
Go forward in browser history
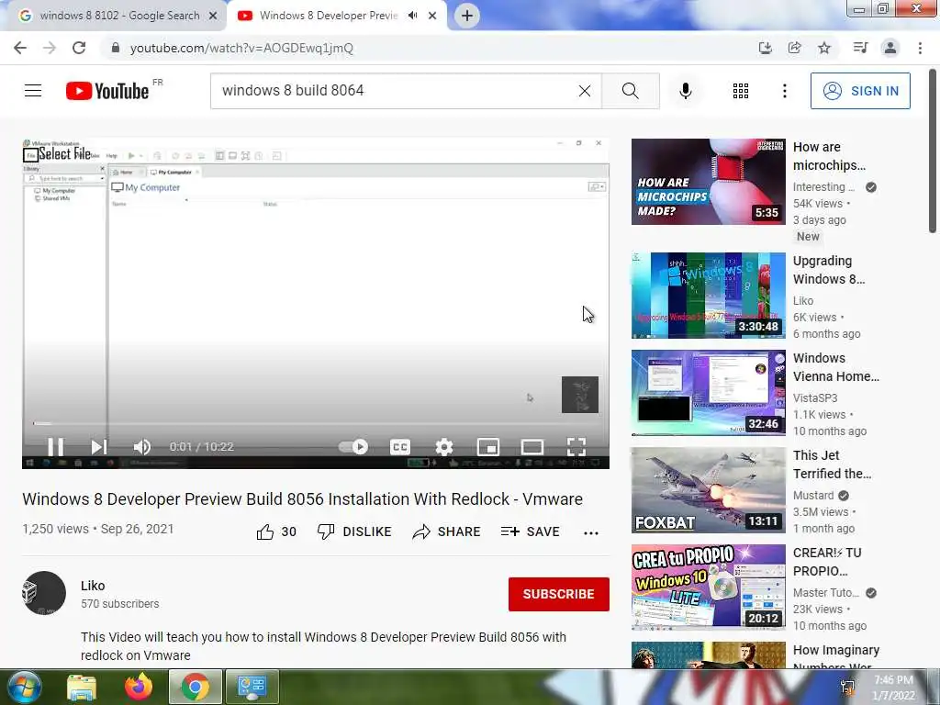50,48
